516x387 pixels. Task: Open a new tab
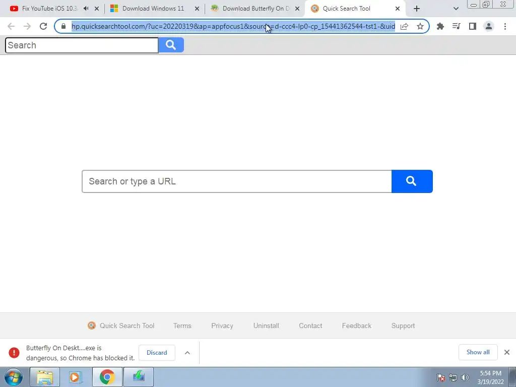417,9
